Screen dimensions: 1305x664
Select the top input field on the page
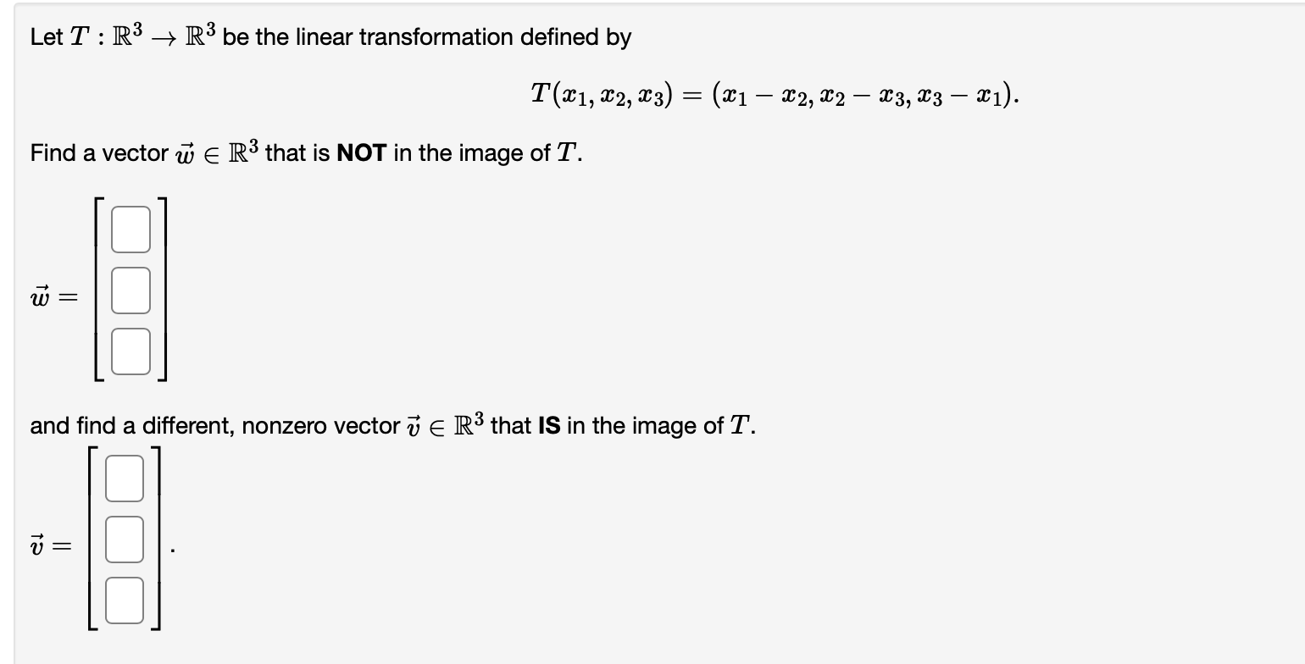click(x=129, y=229)
